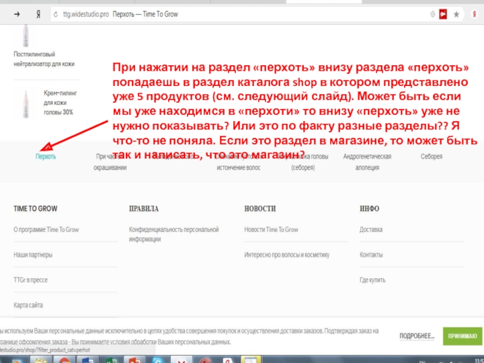Open product 'Крем-пилинг для кожи головы 30%'
This screenshot has width=484, height=363.
[x=60, y=102]
